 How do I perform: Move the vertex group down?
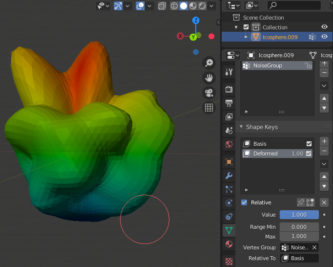click(x=324, y=108)
